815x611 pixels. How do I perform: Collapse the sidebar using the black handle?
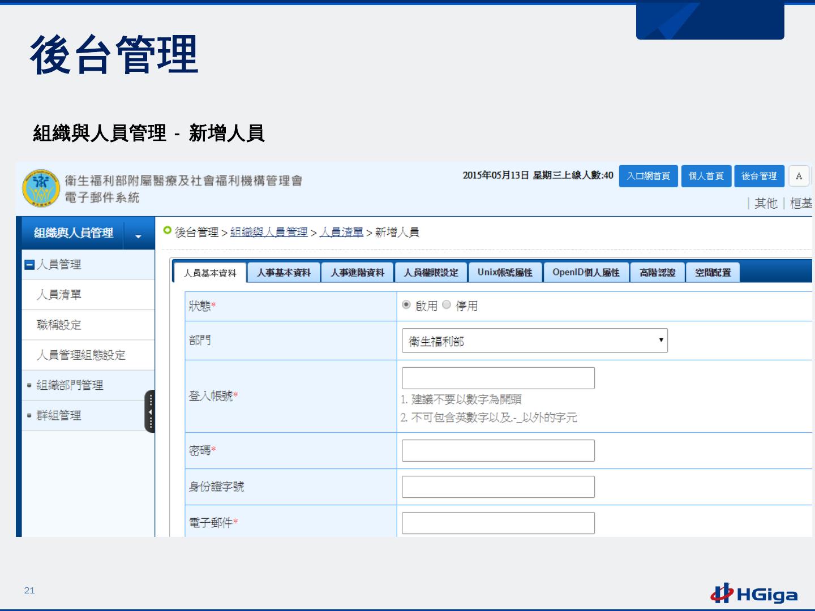tap(150, 411)
